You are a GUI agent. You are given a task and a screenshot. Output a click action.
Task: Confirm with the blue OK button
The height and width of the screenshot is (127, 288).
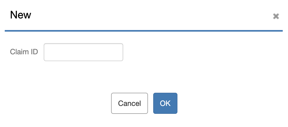pos(165,103)
